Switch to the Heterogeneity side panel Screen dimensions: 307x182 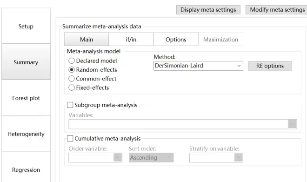(26, 134)
